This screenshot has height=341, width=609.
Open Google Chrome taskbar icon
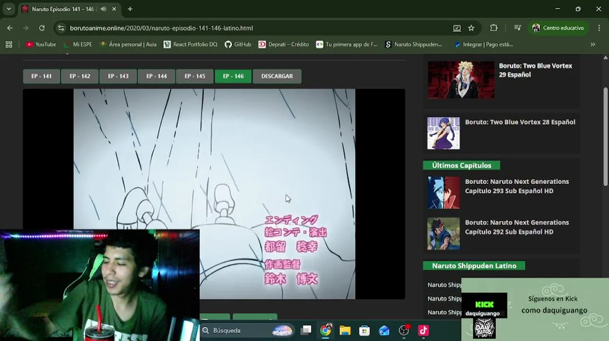coord(325,330)
